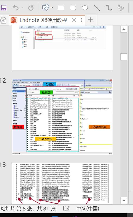Add a new tab with plus button
Image resolution: width=133 pixels, height=217 pixels.
[x=90, y=20]
